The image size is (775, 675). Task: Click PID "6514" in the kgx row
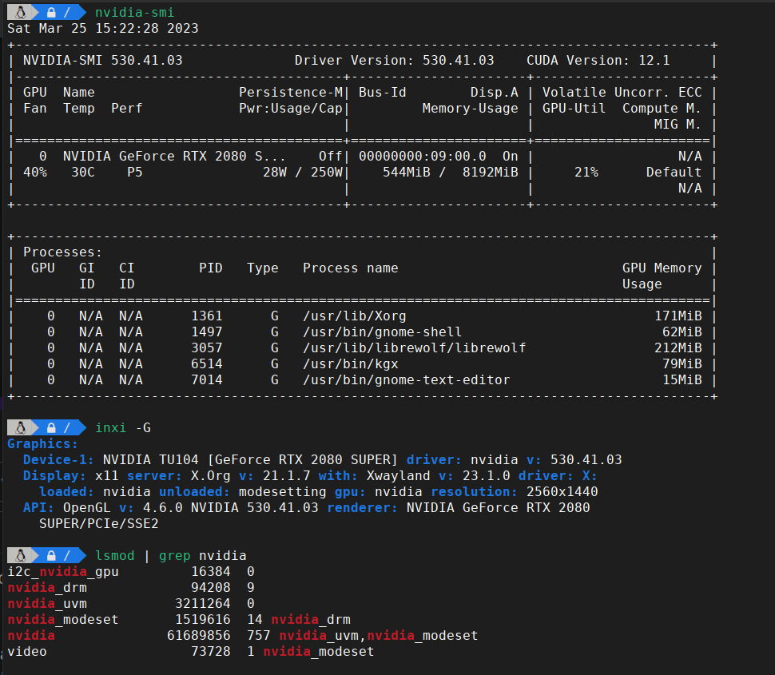(207, 363)
